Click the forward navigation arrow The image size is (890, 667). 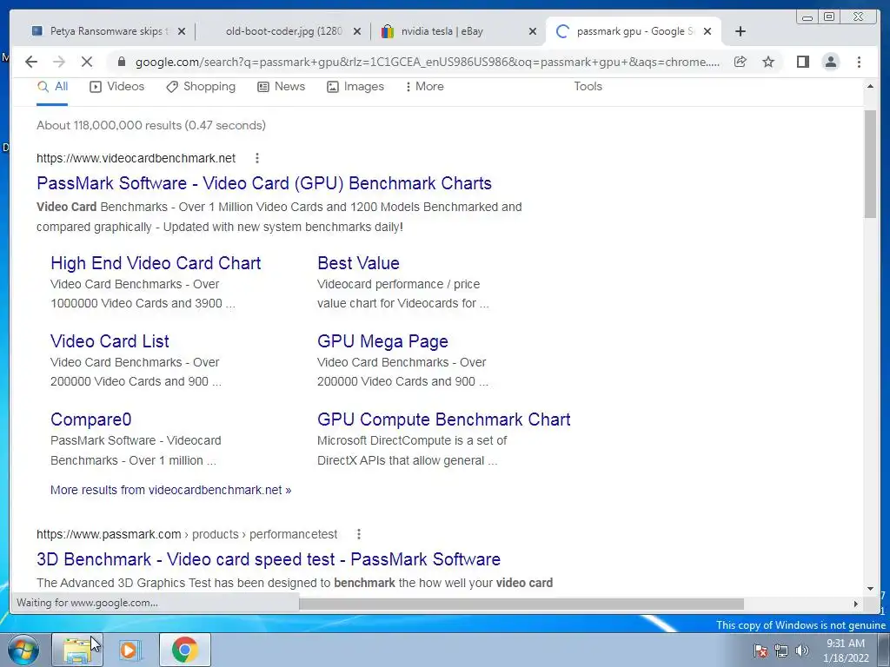pos(59,62)
